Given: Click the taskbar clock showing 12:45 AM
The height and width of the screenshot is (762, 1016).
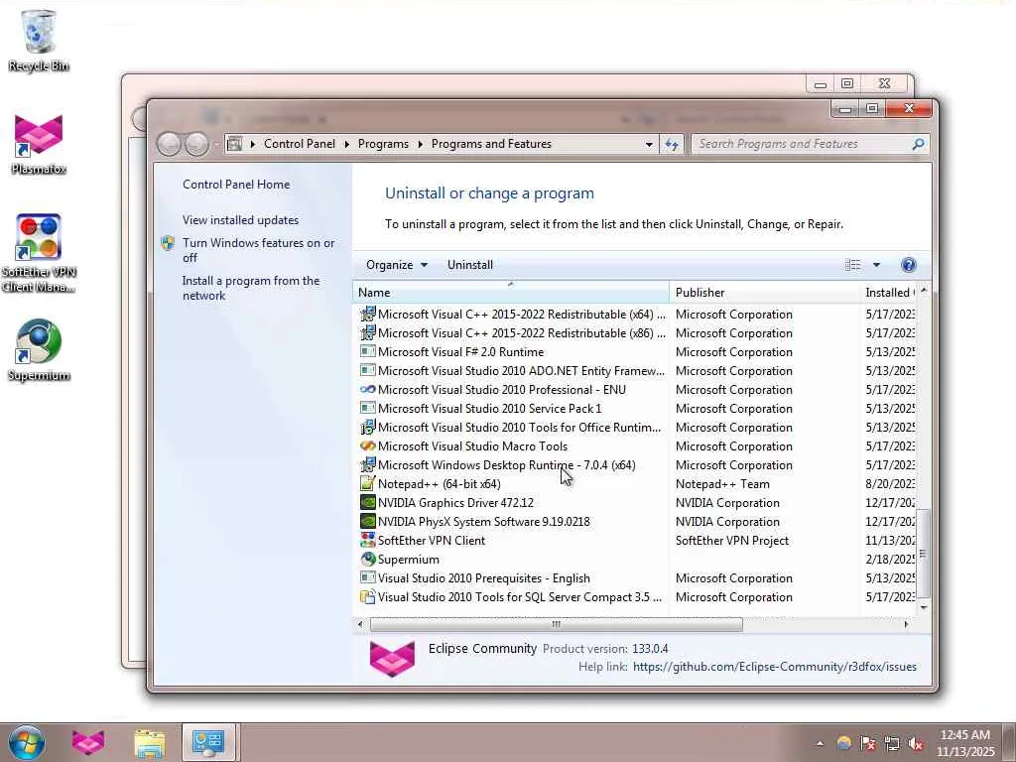Looking at the screenshot, I should coord(965,742).
